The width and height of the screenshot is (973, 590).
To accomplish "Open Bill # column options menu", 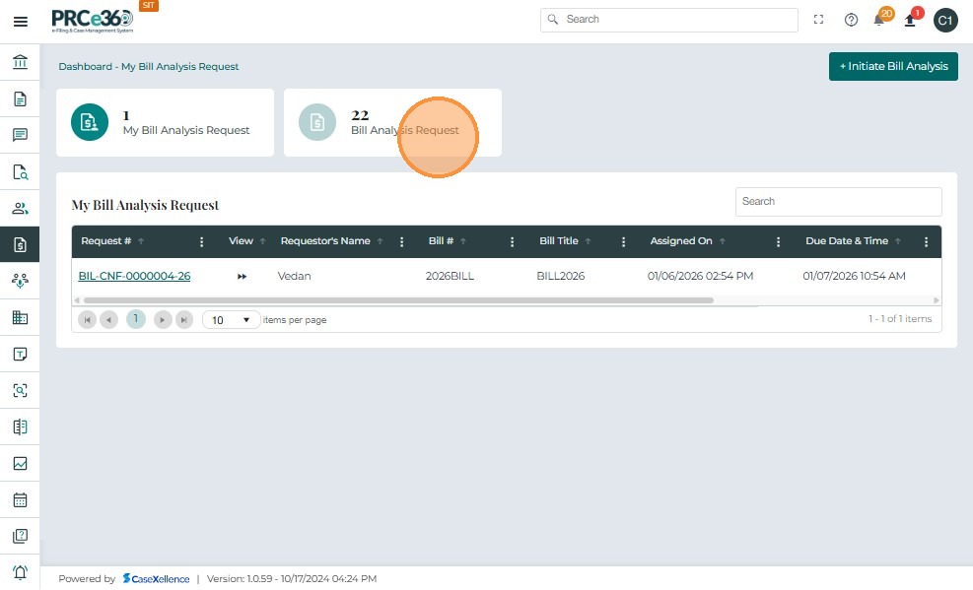I will (x=512, y=241).
